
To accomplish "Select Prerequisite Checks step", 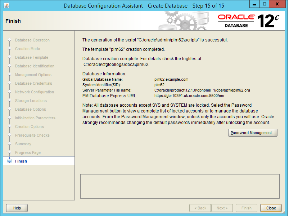I will coord(32,135).
